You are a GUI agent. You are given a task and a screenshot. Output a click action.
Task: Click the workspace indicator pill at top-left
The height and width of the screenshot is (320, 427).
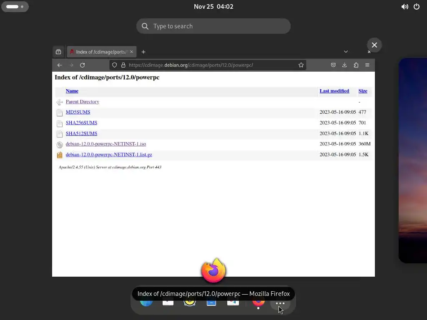click(x=15, y=7)
